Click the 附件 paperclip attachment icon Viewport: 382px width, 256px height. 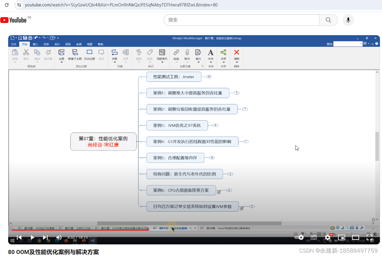pos(187,52)
